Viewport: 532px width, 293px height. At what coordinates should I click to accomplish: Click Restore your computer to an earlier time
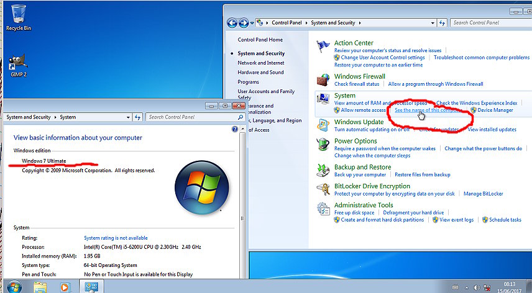pyautogui.click(x=378, y=65)
